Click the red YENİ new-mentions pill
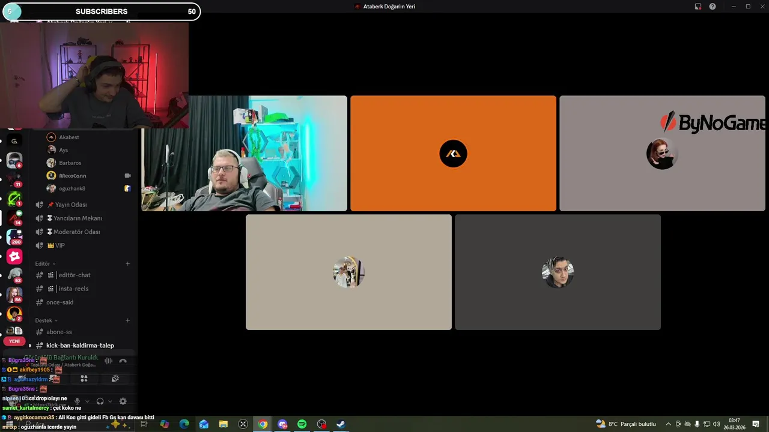769x432 pixels. [14, 341]
